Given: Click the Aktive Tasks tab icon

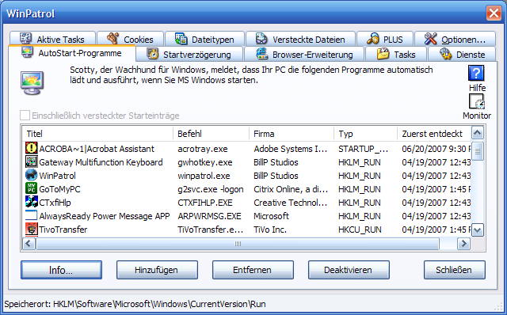Looking at the screenshot, I should click(25, 39).
